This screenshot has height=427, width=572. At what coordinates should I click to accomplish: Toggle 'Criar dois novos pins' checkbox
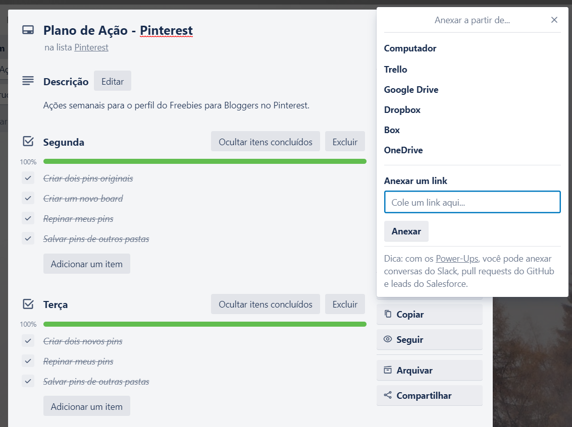pyautogui.click(x=28, y=341)
